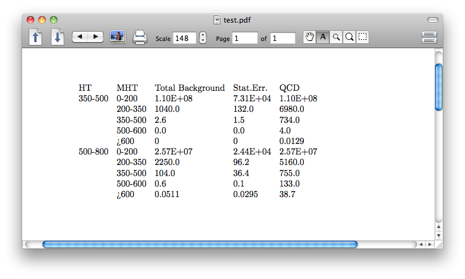
Task: Click the value '36.4'
Action: point(241,173)
